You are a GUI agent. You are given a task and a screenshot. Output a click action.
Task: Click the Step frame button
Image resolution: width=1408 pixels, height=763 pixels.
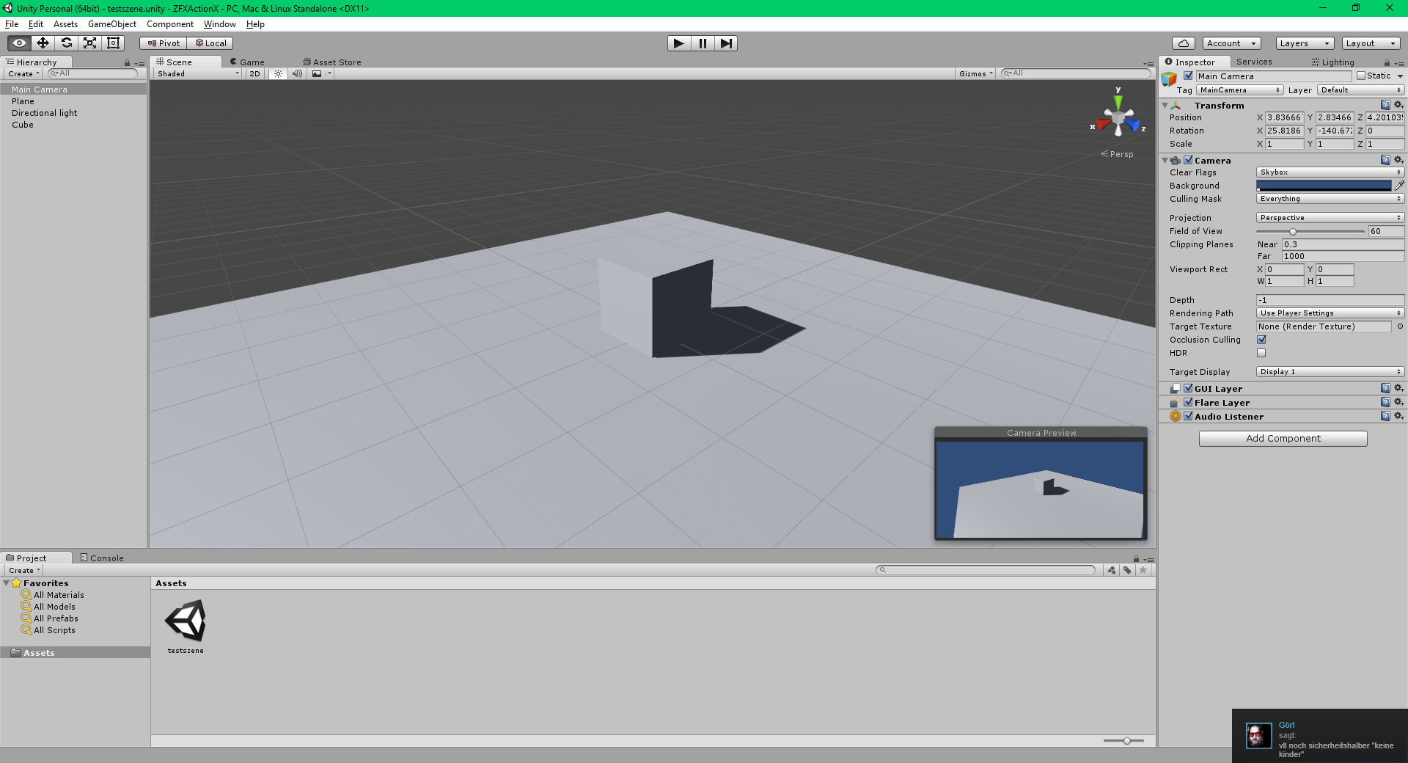pyautogui.click(x=725, y=43)
